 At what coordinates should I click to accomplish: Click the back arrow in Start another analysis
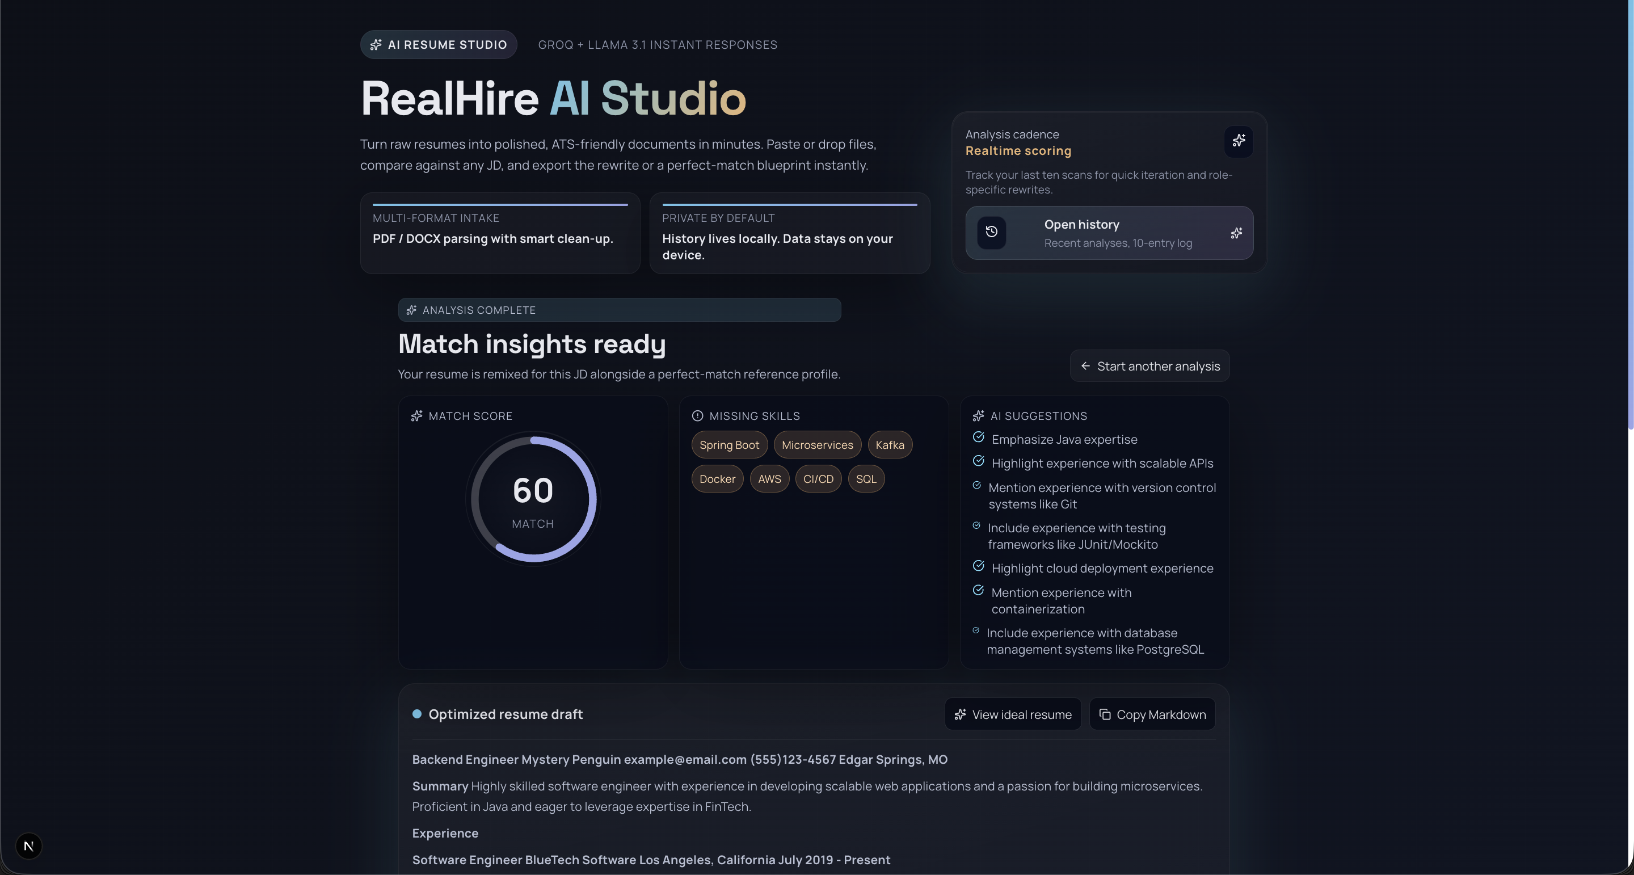[1085, 366]
